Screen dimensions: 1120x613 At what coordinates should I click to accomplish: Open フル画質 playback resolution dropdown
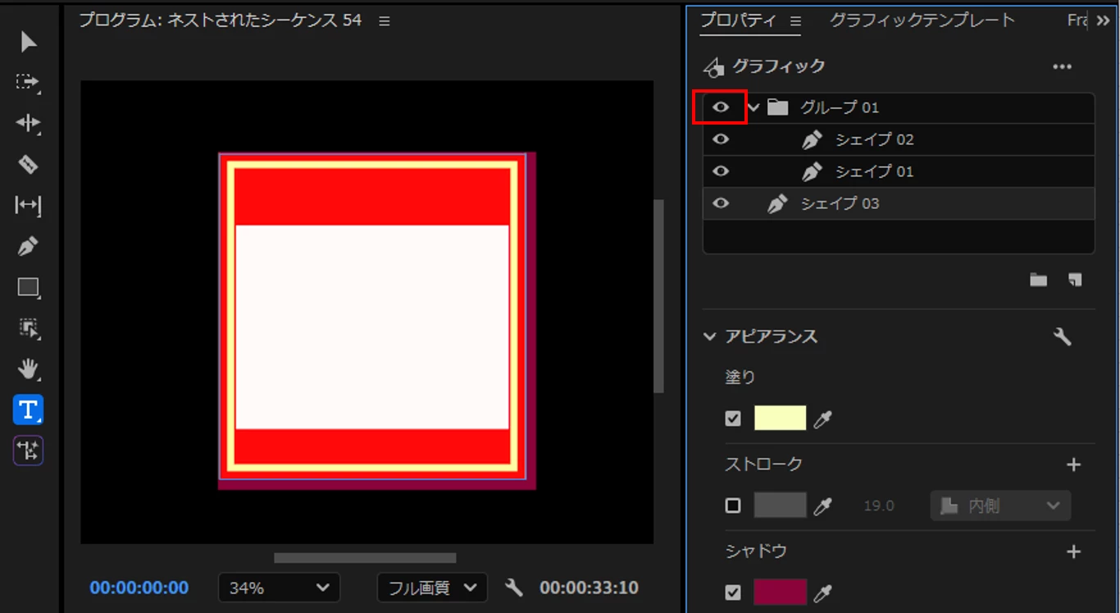point(432,588)
